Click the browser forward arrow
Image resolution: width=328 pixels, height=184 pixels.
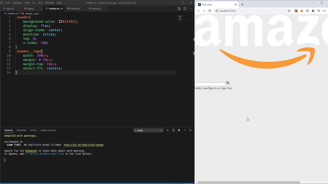(x=204, y=11)
